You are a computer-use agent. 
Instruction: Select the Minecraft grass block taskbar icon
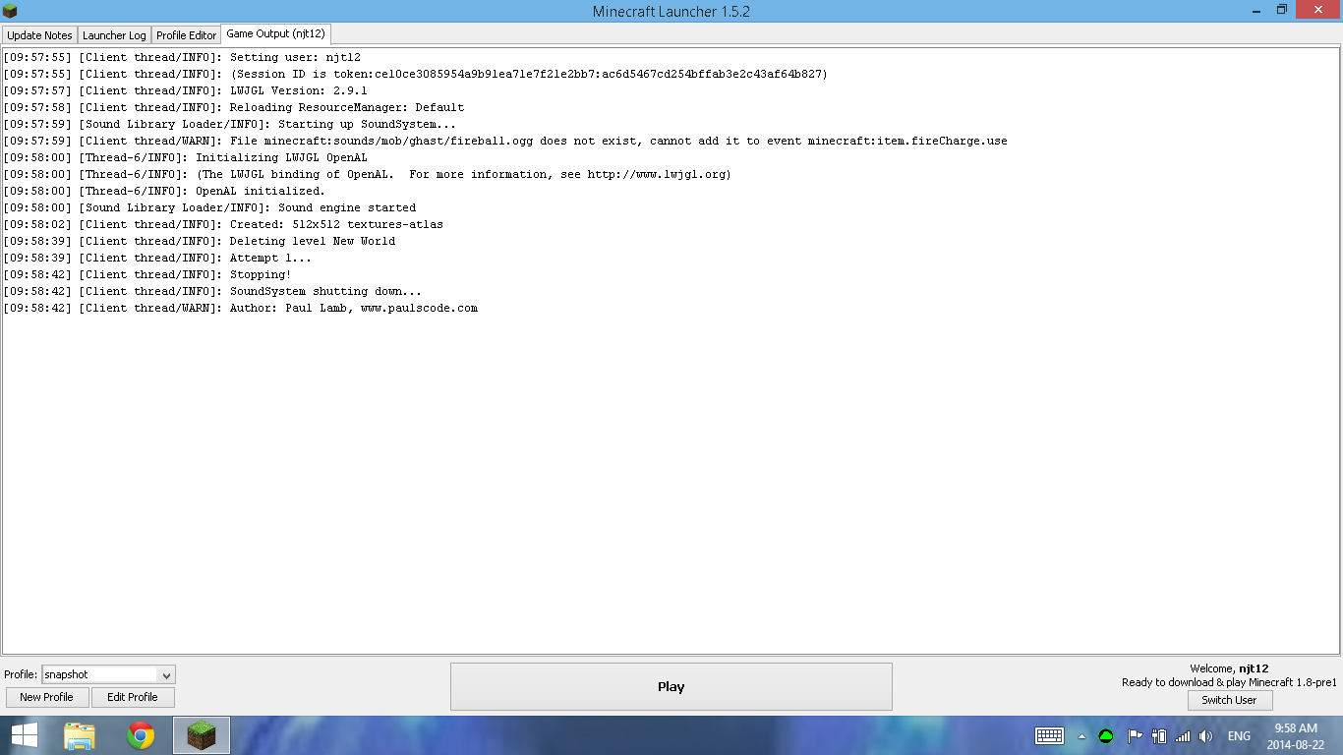[x=202, y=735]
